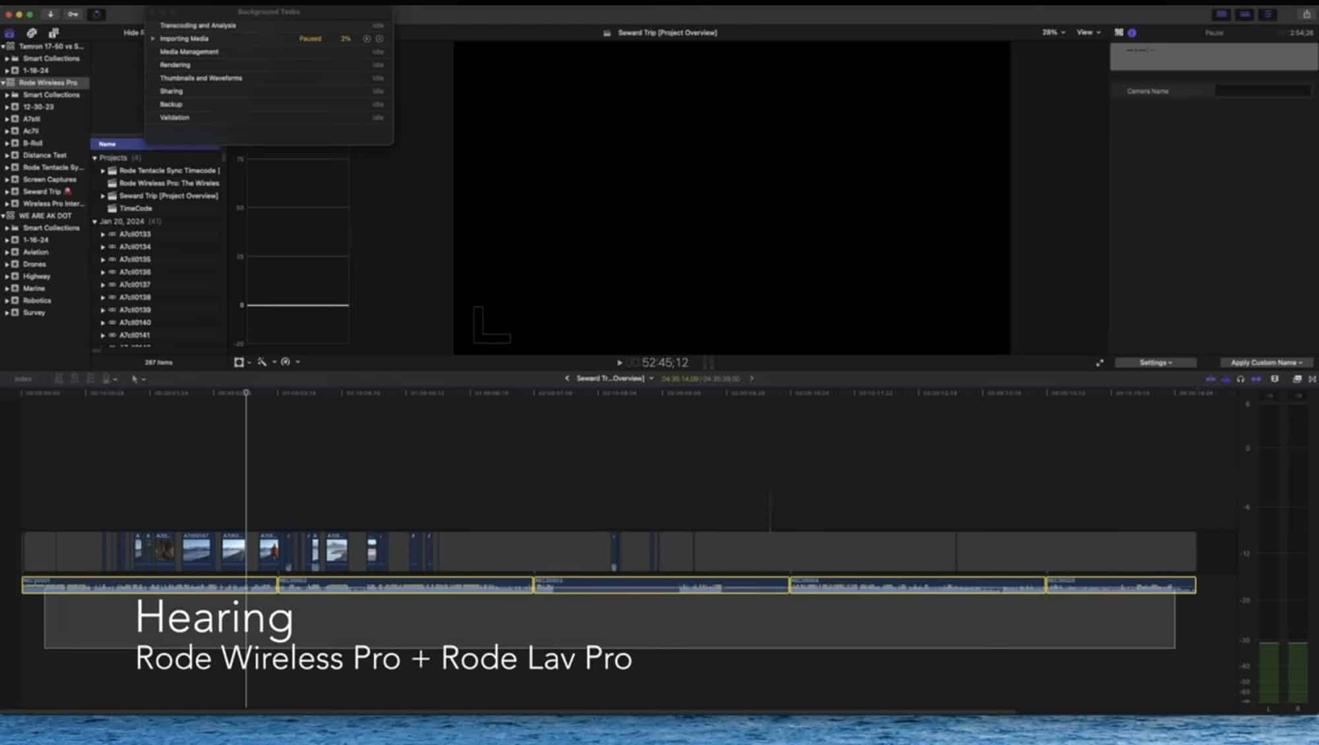This screenshot has height=745, width=1319.
Task: Open the Titles and Generators sidebar
Action: (x=53, y=33)
